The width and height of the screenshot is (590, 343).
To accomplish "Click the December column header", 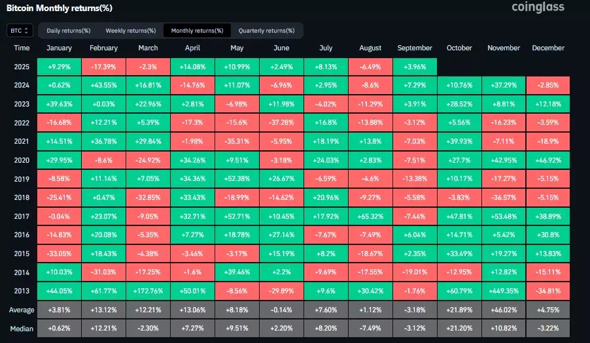I will coord(548,48).
